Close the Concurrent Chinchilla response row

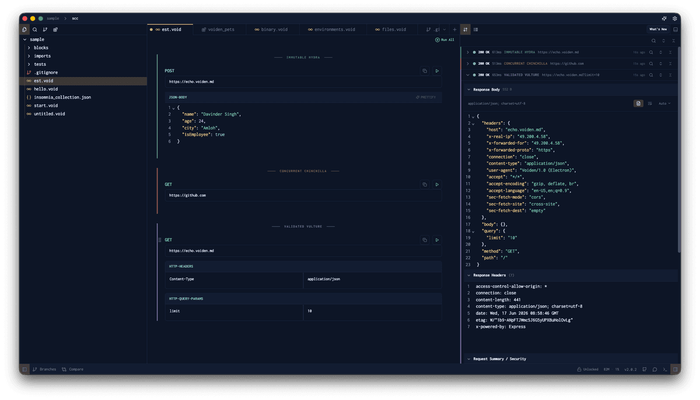(670, 64)
